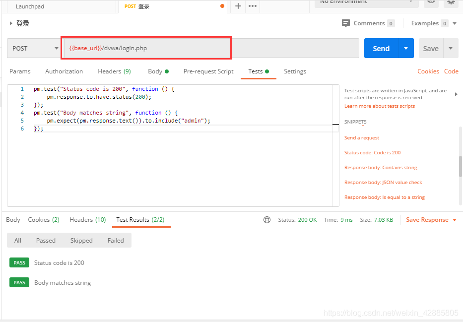Insert Response body: Contains string snippet
463x322 pixels.
[381, 168]
